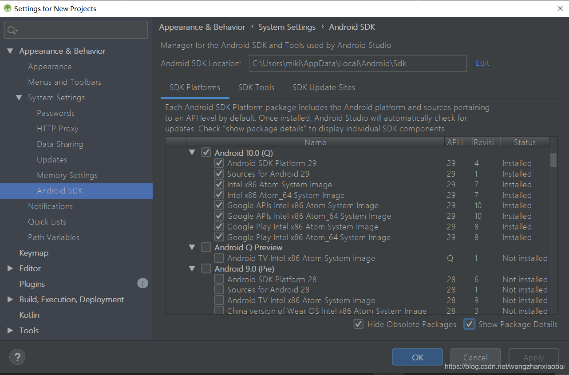The height and width of the screenshot is (375, 569).
Task: Collapse Android Q Preview package group
Action: point(192,247)
